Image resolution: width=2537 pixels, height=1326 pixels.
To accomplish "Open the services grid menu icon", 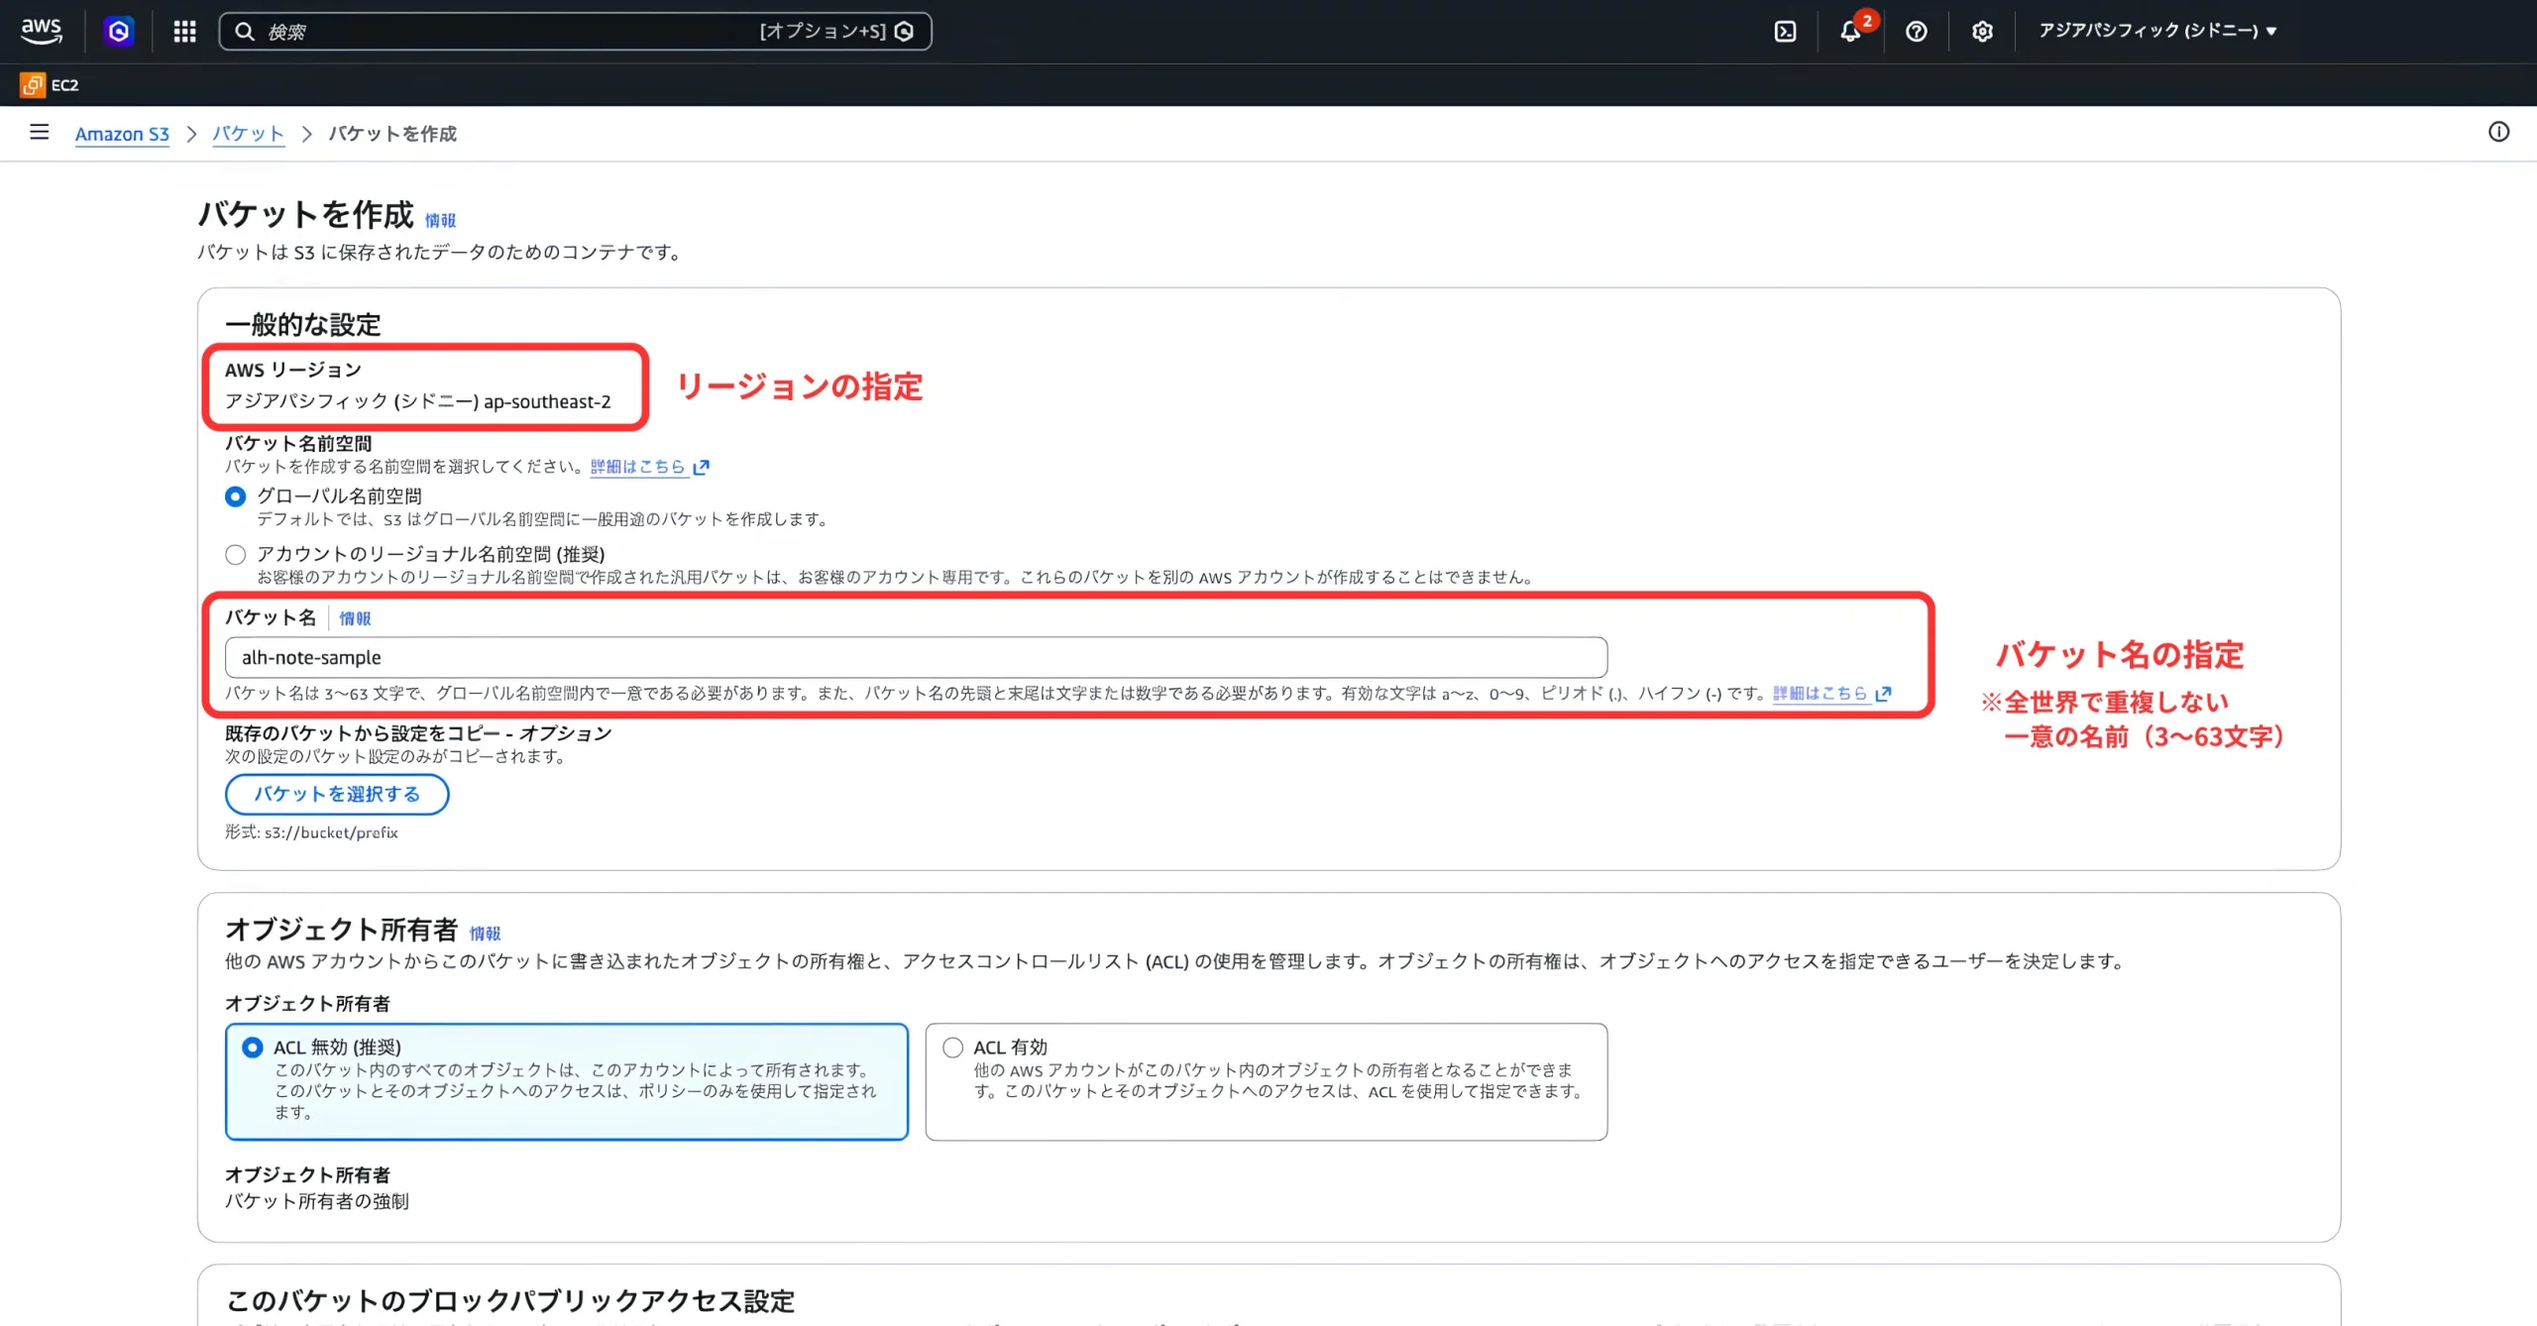I will tap(184, 32).
